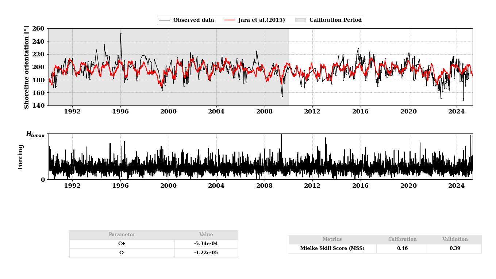Select the "Forcing" y-axis label

21,157
